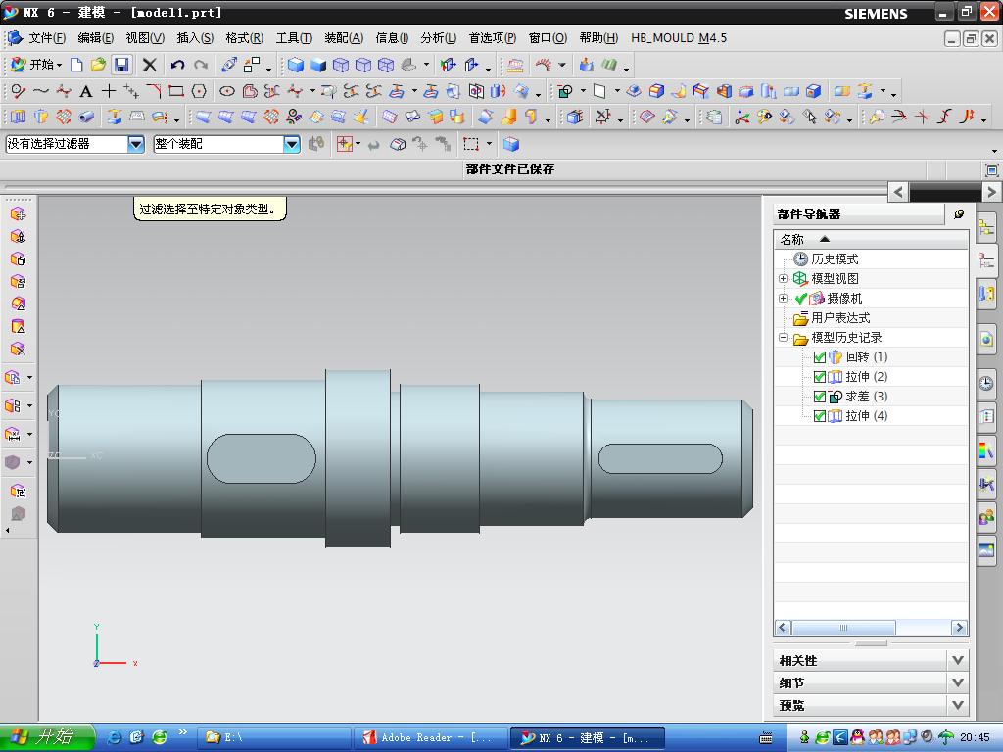Open the 插入(S) menu
This screenshot has width=1003, height=752.
194,38
